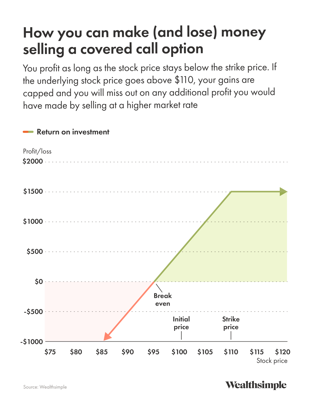
Task: Click the "Source: Wealthsimple" credit text
Action: [x=45, y=387]
